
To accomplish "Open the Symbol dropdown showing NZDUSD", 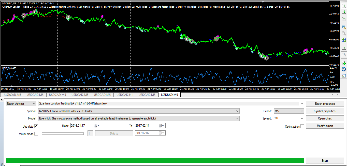I will (x=139, y=111).
